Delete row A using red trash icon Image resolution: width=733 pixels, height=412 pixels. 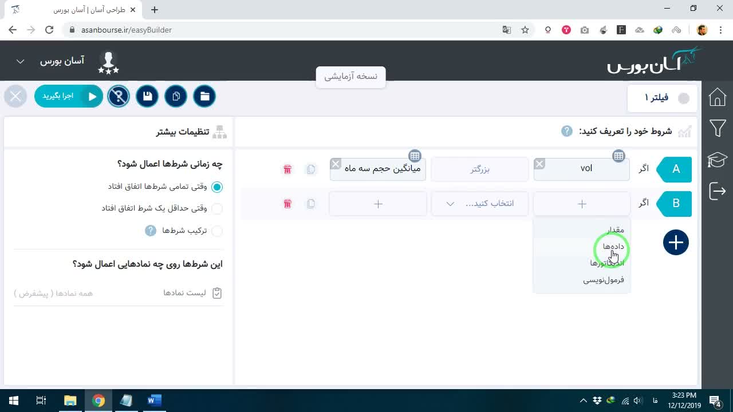[x=287, y=169]
